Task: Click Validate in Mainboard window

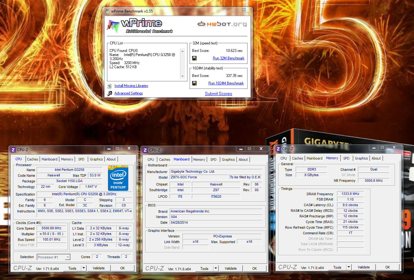Action: pyautogui.click(x=231, y=268)
